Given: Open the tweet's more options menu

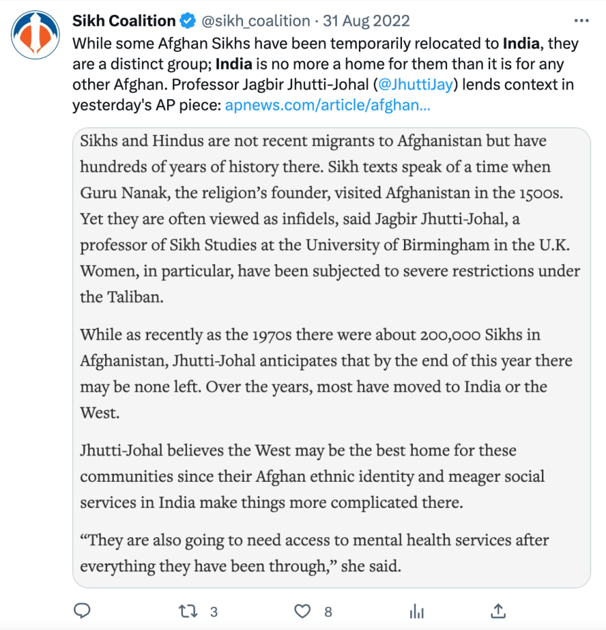Looking at the screenshot, I should point(579,20).
